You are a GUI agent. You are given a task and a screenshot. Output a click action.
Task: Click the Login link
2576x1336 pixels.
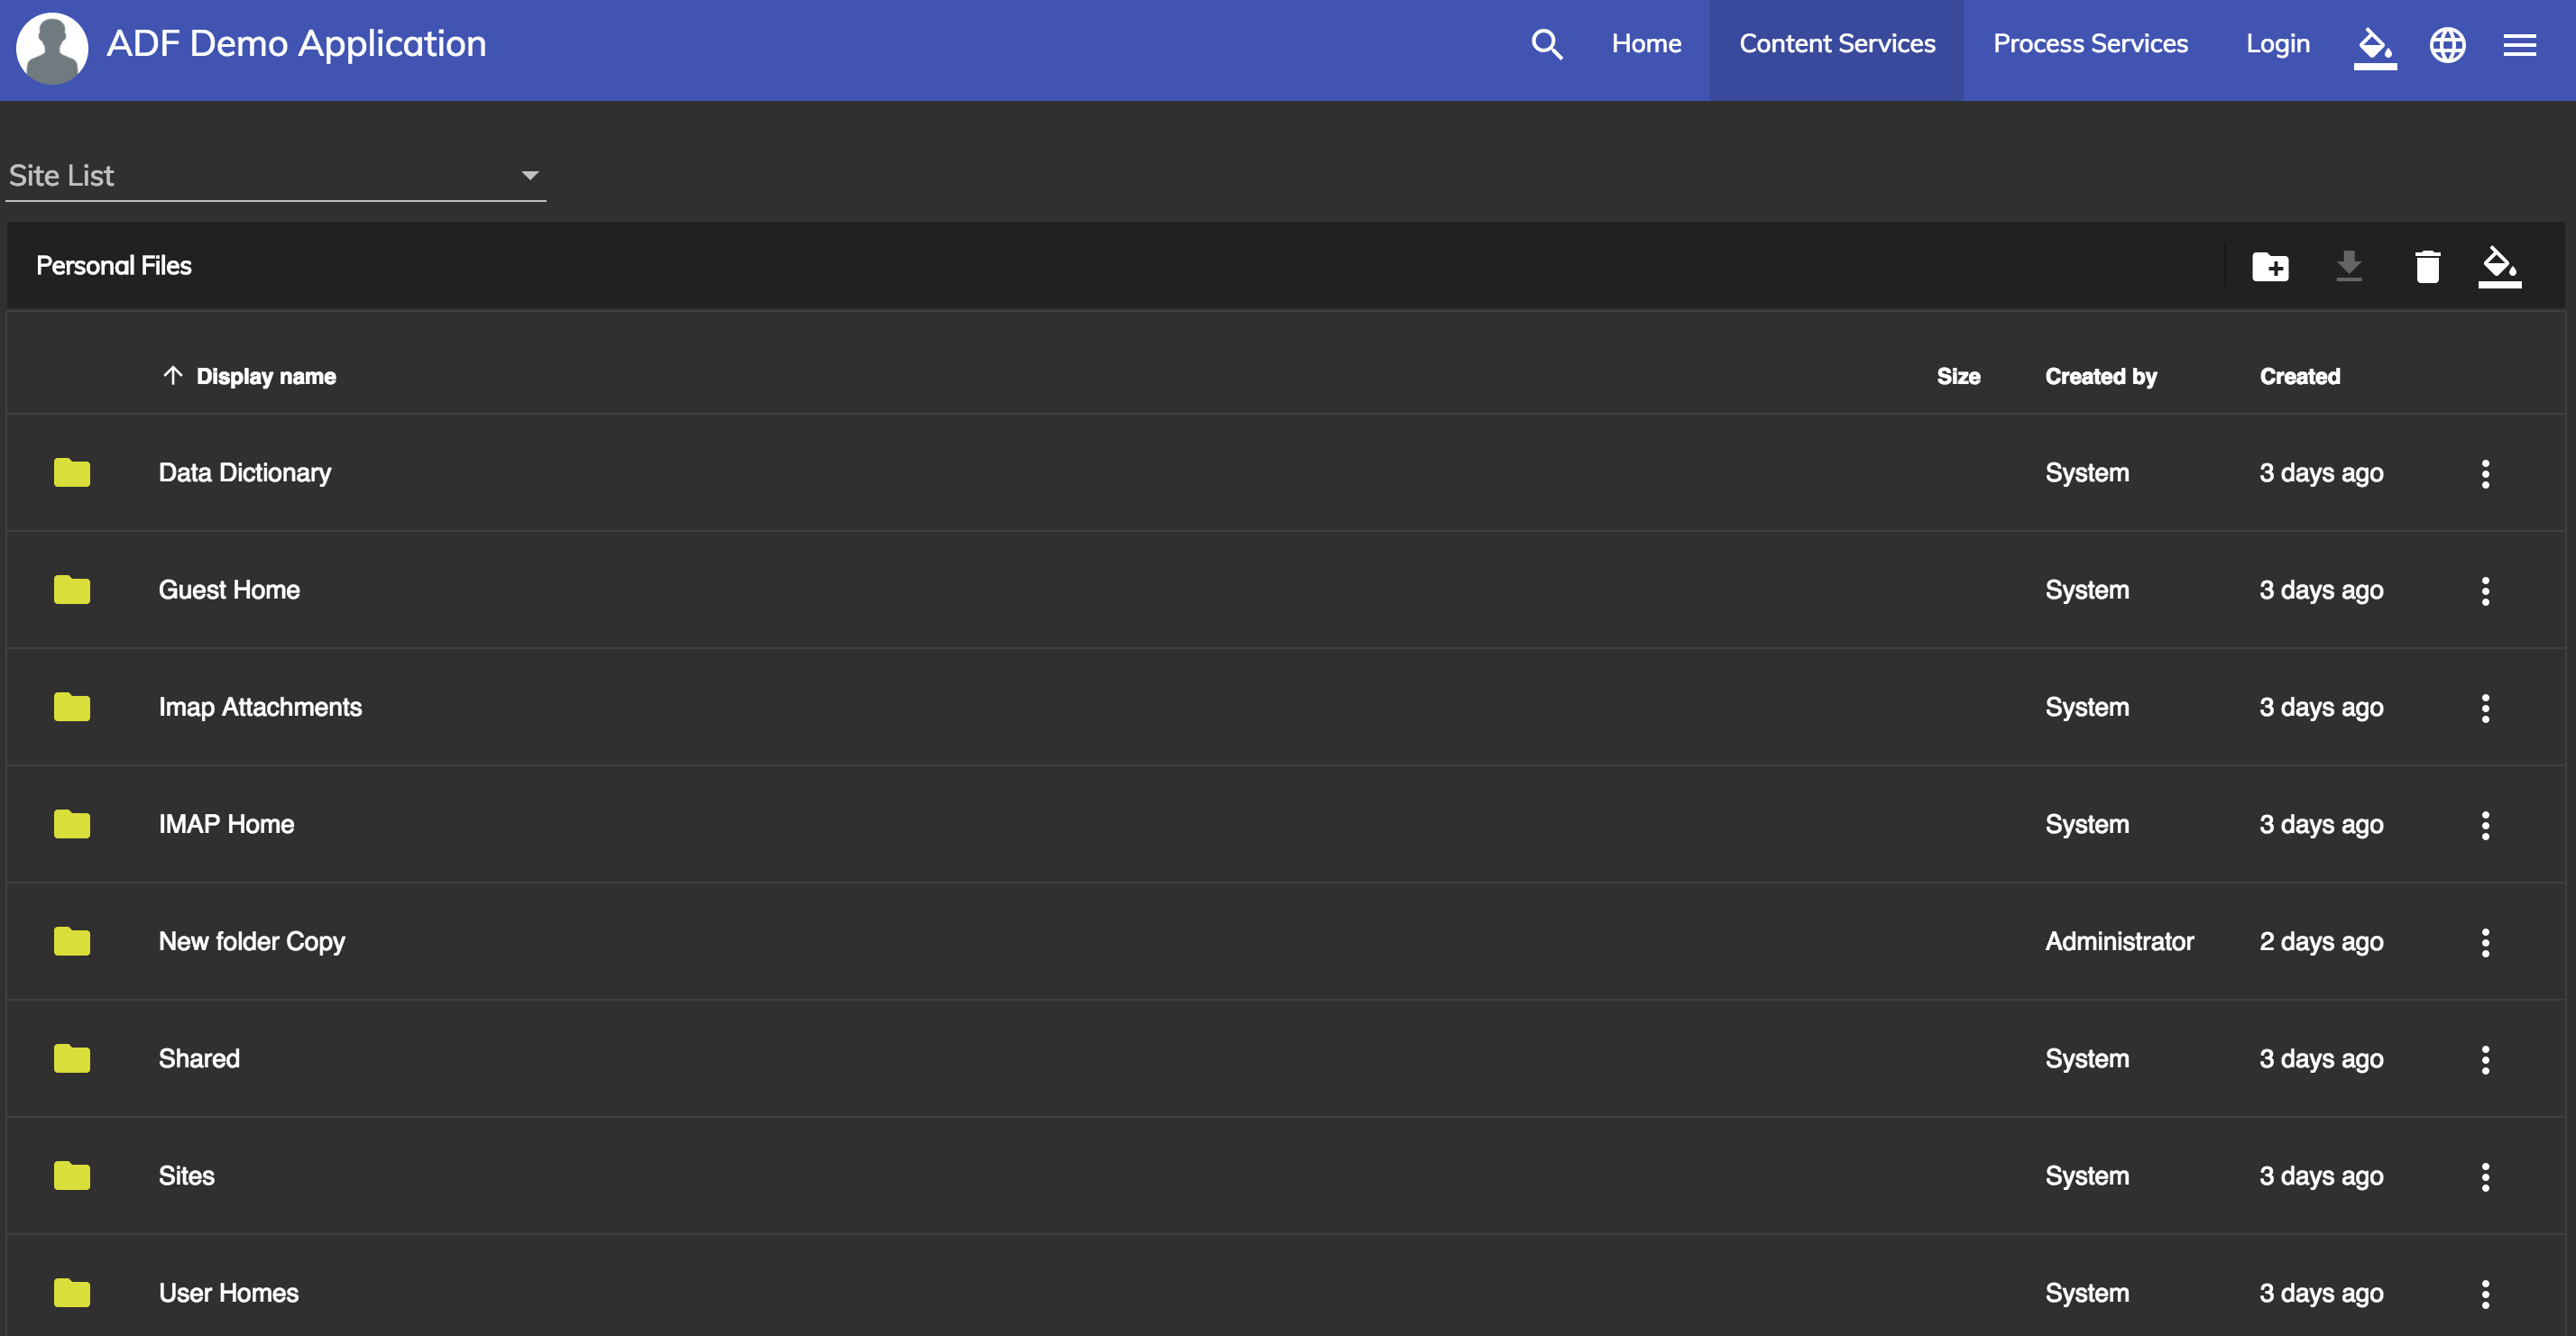click(2278, 44)
